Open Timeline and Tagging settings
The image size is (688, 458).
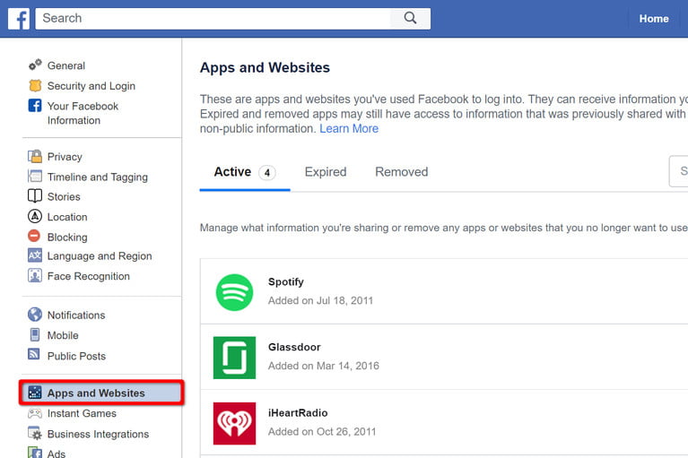(x=97, y=177)
